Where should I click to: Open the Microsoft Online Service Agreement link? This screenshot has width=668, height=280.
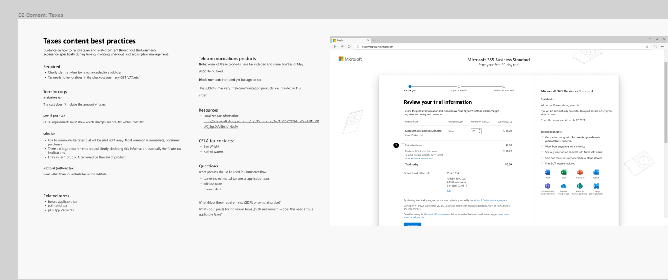(490, 200)
